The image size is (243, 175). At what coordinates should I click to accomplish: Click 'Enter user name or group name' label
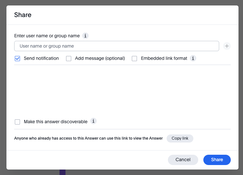click(x=47, y=36)
